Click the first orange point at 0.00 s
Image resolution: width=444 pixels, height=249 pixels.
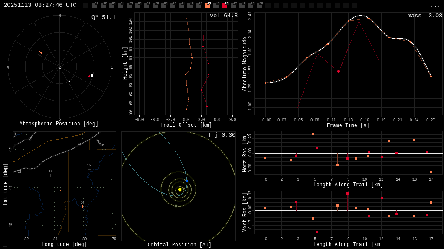[x=265, y=83]
